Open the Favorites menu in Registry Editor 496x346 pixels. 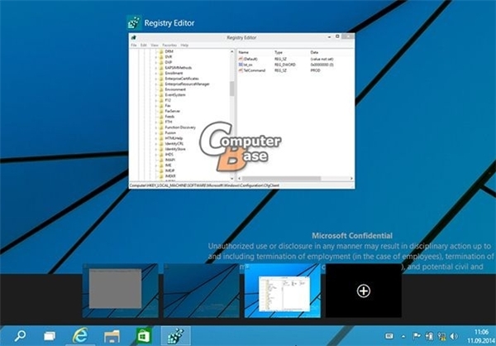169,46
